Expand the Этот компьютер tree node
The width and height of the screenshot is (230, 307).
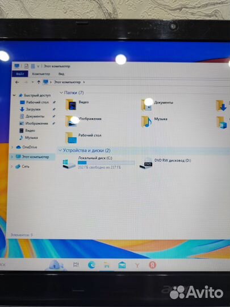tap(11, 157)
